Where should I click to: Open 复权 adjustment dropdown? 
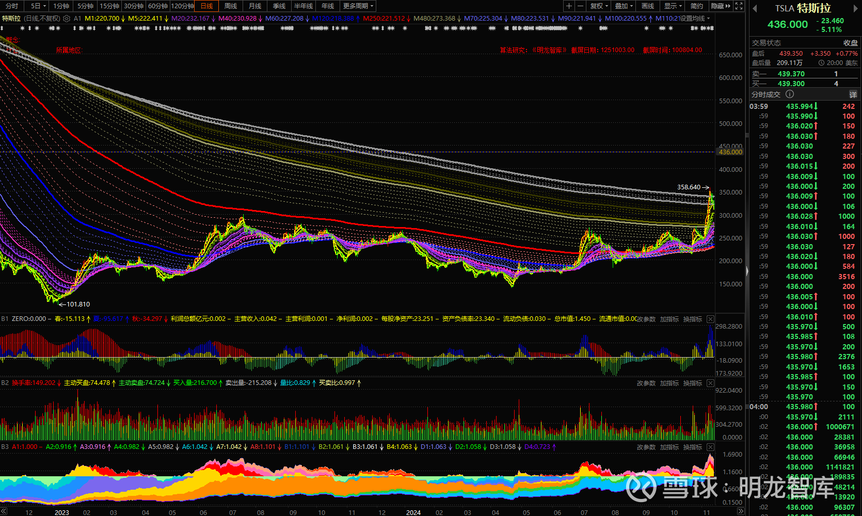point(599,6)
